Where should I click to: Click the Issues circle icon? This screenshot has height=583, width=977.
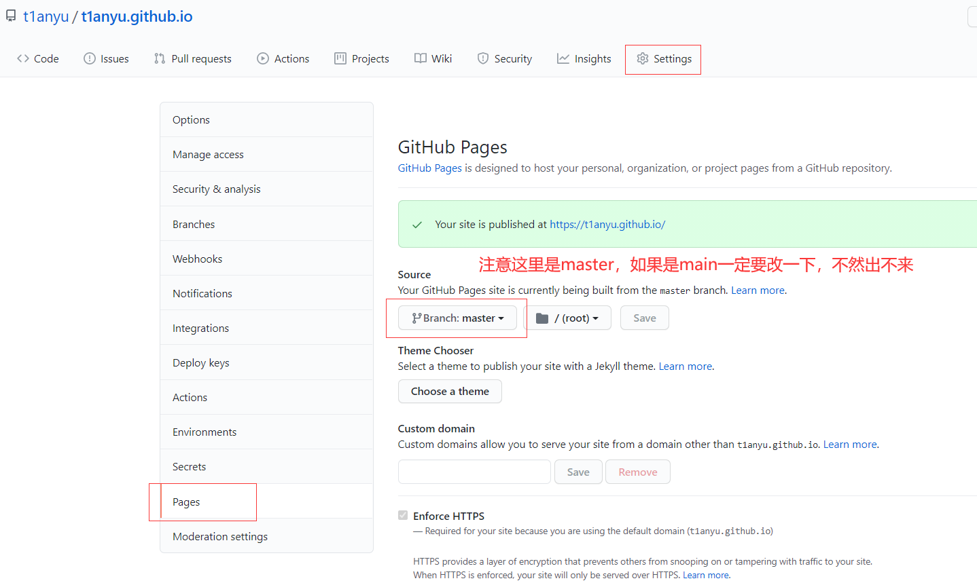pyautogui.click(x=90, y=59)
